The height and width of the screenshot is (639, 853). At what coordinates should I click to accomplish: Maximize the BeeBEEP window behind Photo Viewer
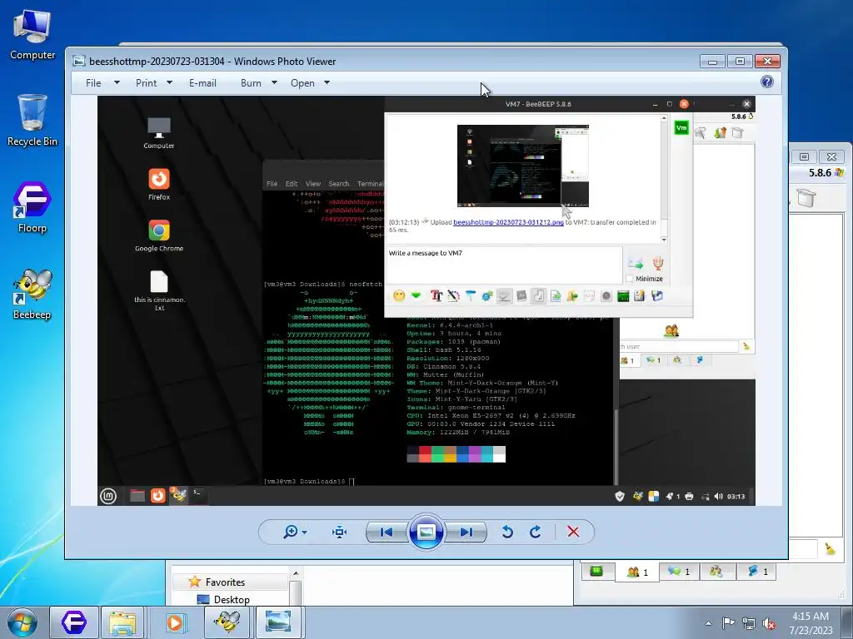point(804,156)
